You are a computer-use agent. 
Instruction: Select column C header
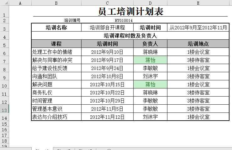click(x=107, y=3)
